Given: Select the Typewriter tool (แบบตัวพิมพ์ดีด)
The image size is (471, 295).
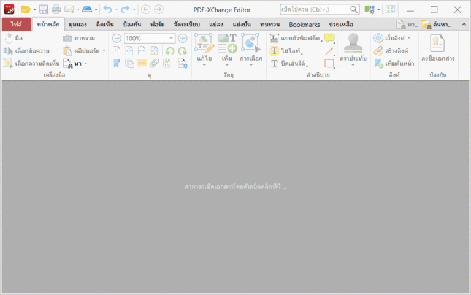Looking at the screenshot, I should (296, 38).
